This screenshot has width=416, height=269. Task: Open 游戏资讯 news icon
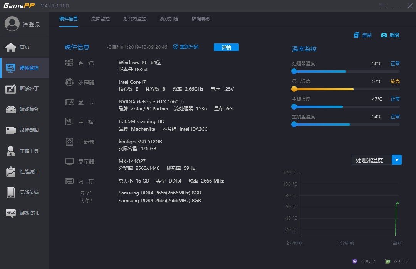pos(11,213)
